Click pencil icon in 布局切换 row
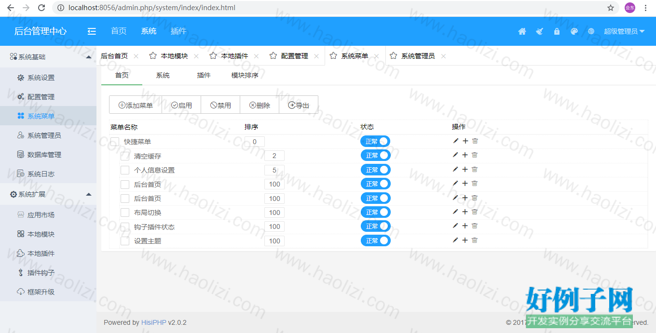Viewport: 656px width, 333px height. point(455,212)
